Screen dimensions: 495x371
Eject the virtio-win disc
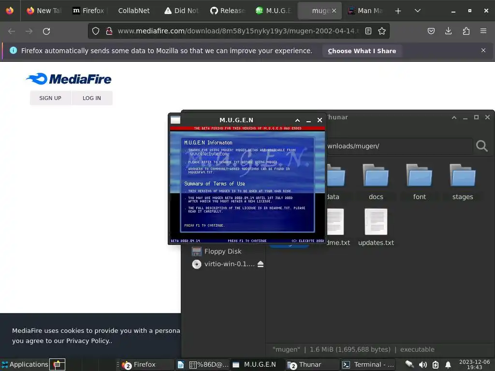point(261,264)
